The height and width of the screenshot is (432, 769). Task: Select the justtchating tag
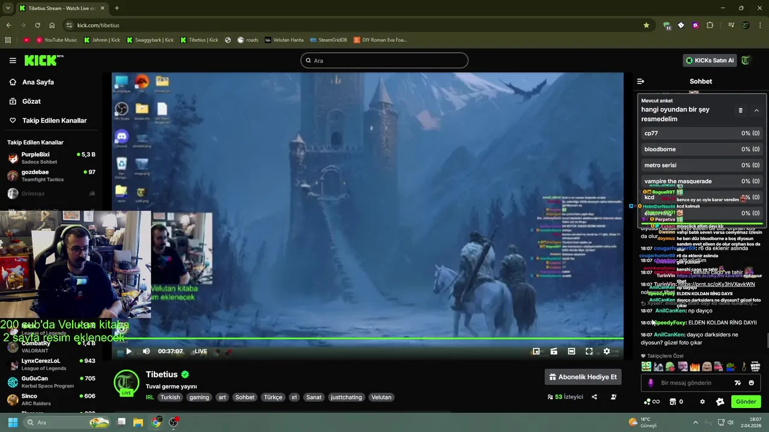(x=346, y=397)
